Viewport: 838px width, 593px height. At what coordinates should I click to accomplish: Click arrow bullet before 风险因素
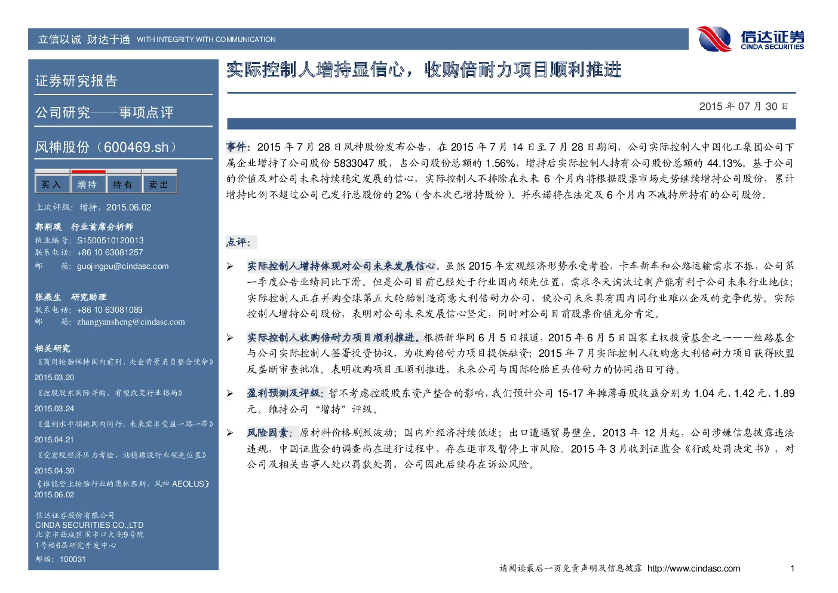pos(230,433)
